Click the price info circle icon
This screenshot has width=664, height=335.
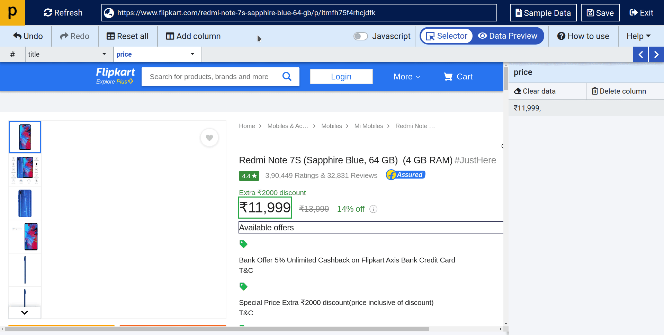373,209
